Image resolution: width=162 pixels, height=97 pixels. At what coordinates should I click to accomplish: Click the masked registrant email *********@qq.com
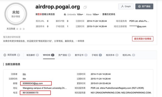click(x=138, y=26)
